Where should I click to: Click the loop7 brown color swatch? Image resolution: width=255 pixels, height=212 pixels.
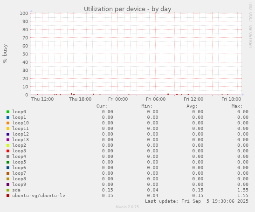coord(8,173)
